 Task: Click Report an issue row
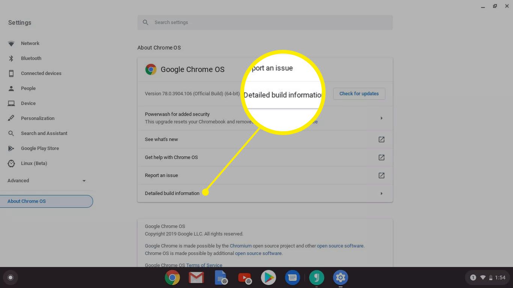265,175
